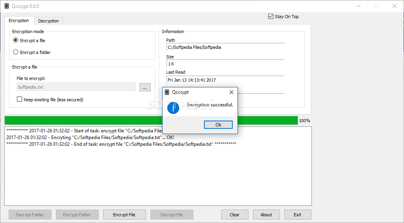Click the Decrypt File button
Screen dimensions: 404x223
click(x=172, y=214)
